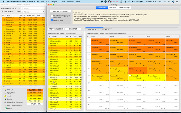Open the Window menu

(70, 1)
